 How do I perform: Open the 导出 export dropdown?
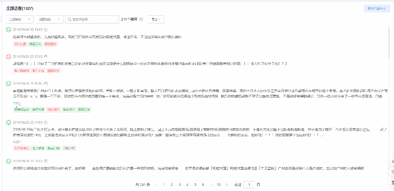click(156, 19)
